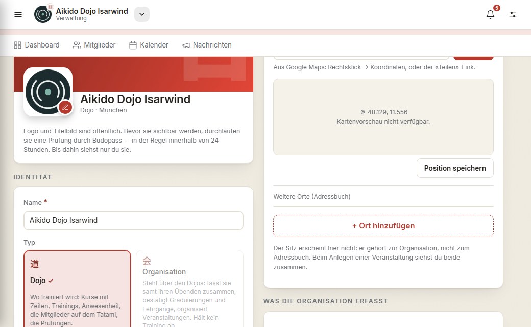Switch to the Nachrichten tab
This screenshot has width=531, height=327.
point(207,45)
